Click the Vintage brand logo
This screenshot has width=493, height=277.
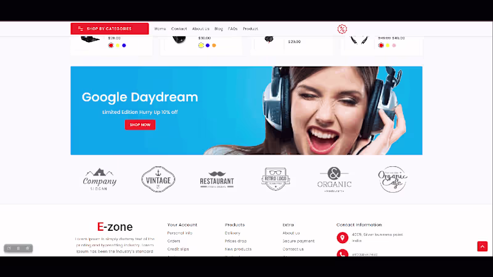[158, 179]
